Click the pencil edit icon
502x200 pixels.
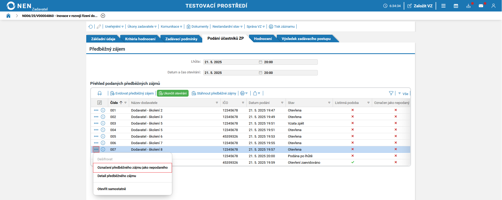[x=99, y=27]
